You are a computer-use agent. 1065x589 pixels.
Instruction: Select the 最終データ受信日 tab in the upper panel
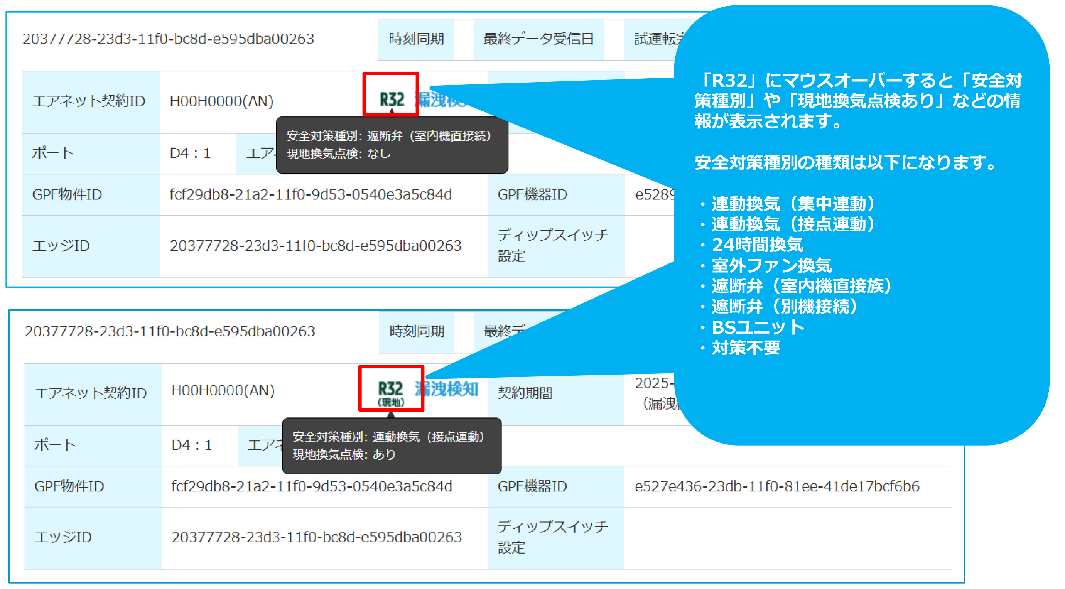[x=538, y=39]
